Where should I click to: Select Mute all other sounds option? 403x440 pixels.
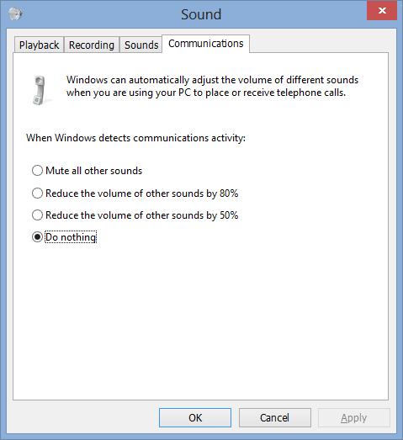point(37,170)
